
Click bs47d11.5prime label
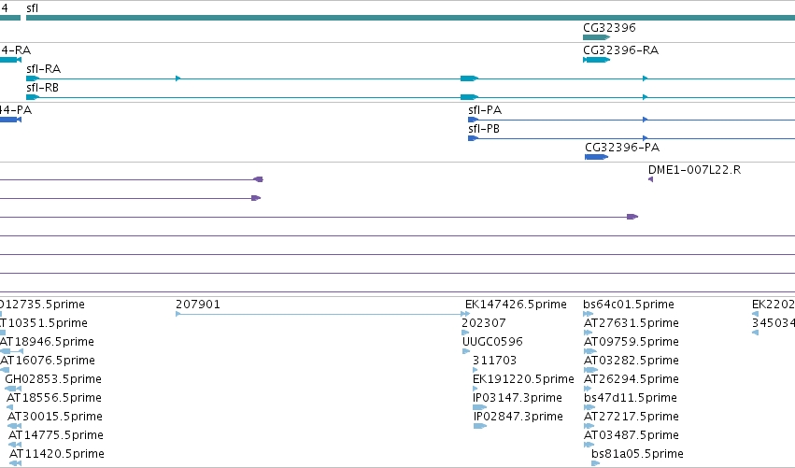tap(631, 398)
